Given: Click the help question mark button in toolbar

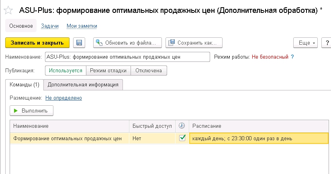Looking at the screenshot, I should point(327,43).
